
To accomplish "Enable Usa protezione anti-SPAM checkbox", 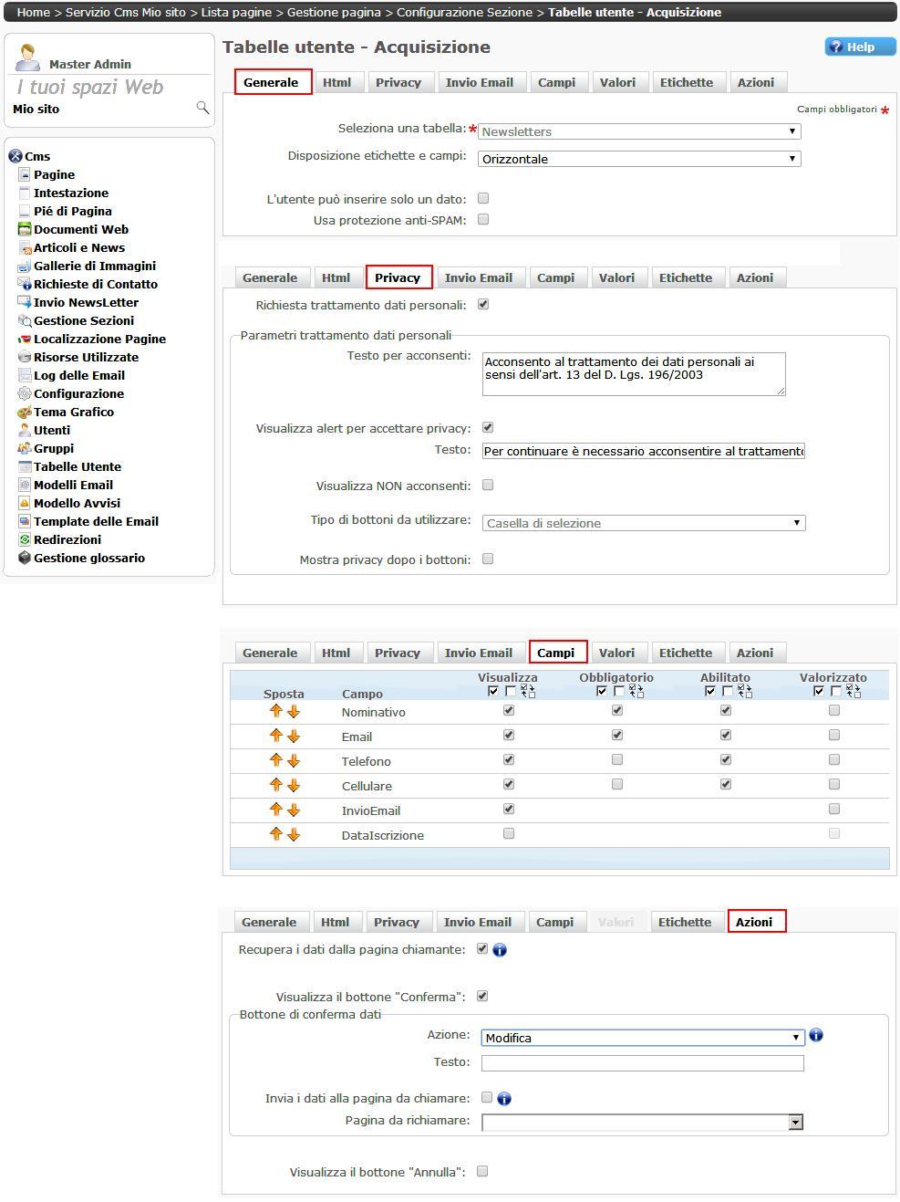I will [483, 219].
